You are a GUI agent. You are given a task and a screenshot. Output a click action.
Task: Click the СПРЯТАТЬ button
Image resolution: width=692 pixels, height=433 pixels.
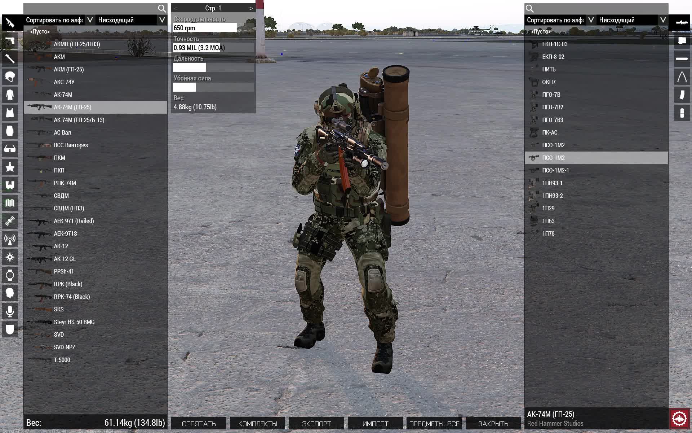tap(199, 424)
